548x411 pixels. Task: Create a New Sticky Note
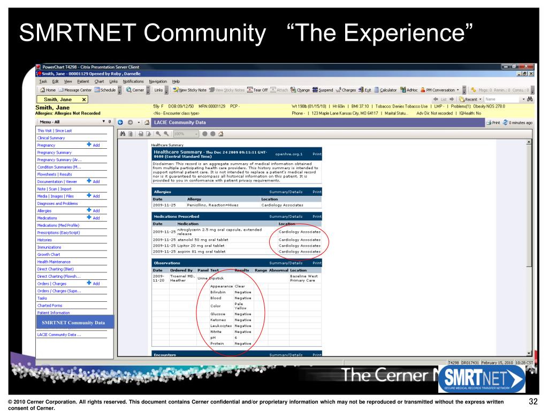pos(190,90)
